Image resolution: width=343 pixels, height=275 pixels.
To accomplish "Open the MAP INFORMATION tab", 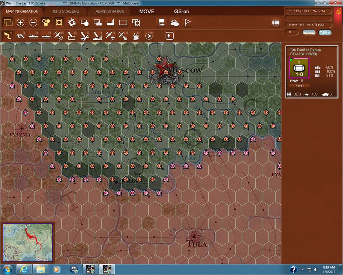I will (x=22, y=11).
